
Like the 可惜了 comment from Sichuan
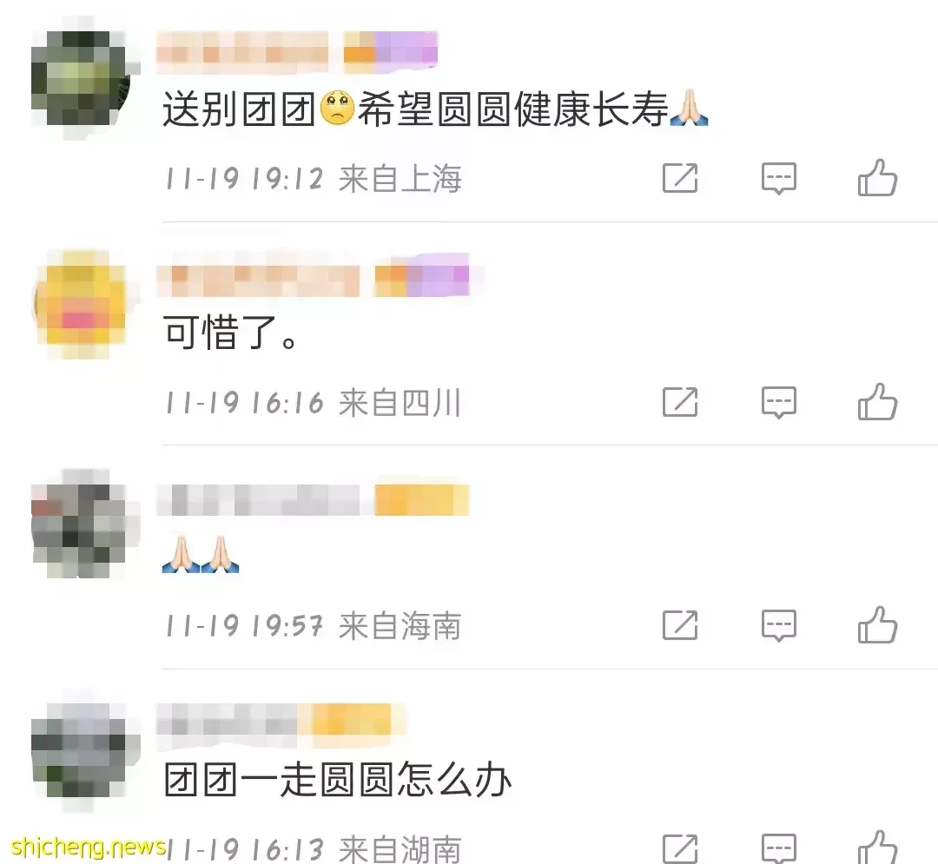click(877, 401)
